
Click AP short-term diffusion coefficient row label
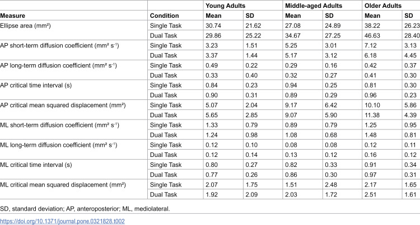tap(59, 45)
